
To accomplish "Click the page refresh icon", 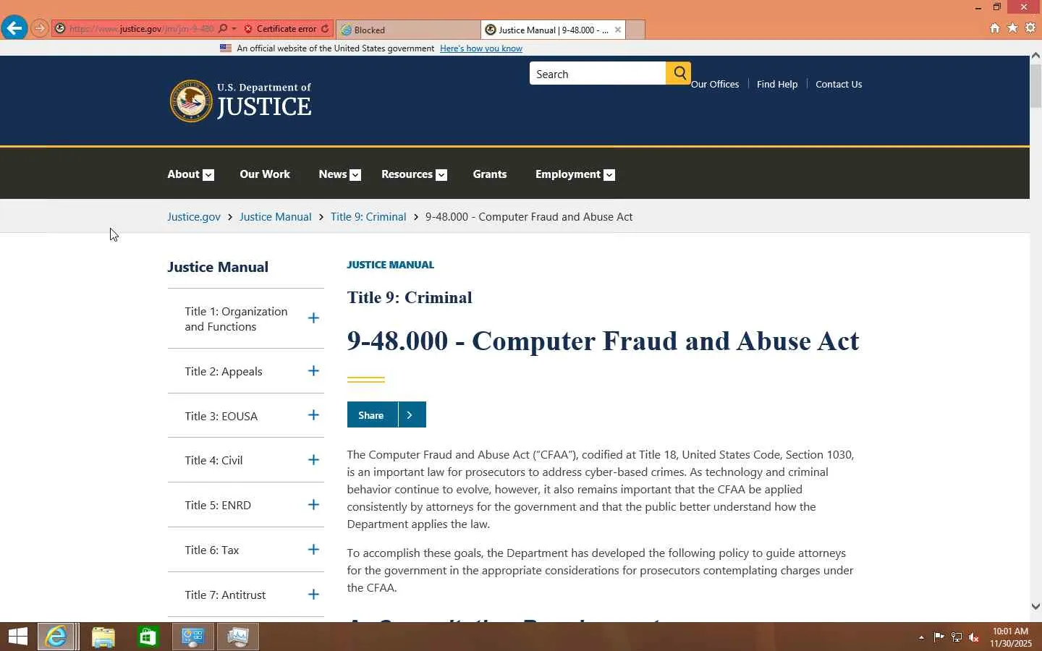I will click(x=325, y=29).
